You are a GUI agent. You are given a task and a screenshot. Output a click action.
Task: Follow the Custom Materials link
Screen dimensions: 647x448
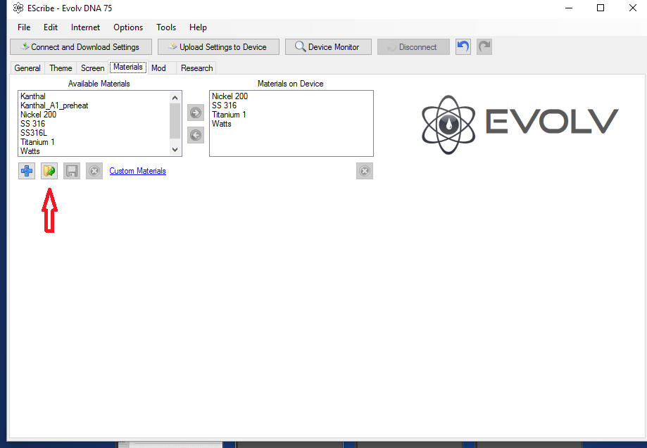(x=138, y=171)
